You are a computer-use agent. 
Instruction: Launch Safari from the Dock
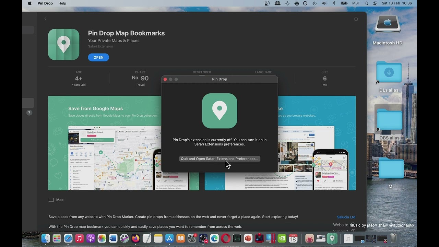pos(68,238)
